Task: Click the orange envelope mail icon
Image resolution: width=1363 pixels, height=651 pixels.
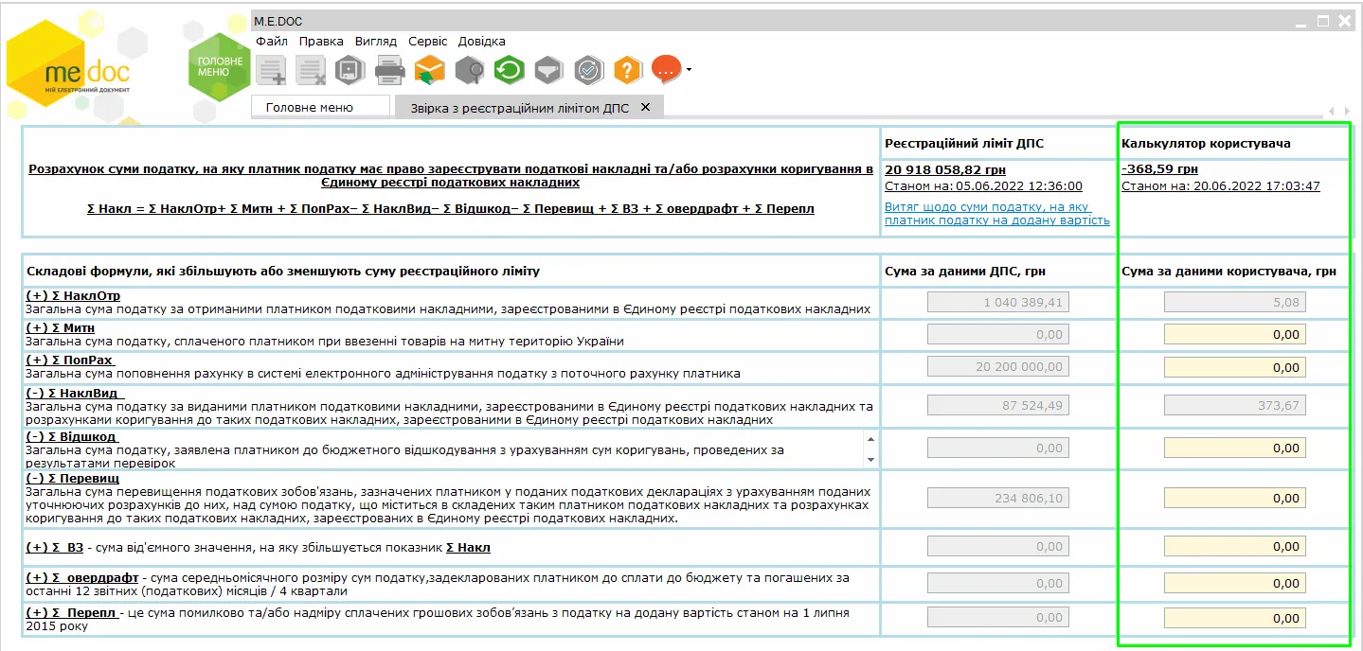Action: click(x=430, y=70)
